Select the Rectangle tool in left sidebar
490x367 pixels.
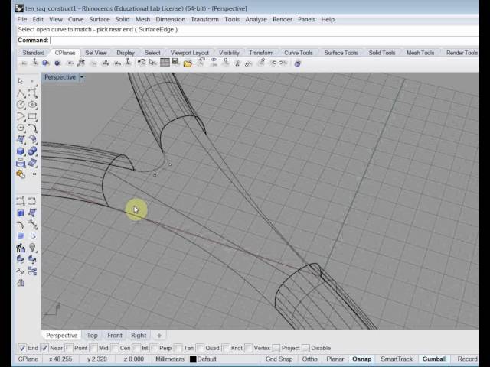[x=32, y=116]
